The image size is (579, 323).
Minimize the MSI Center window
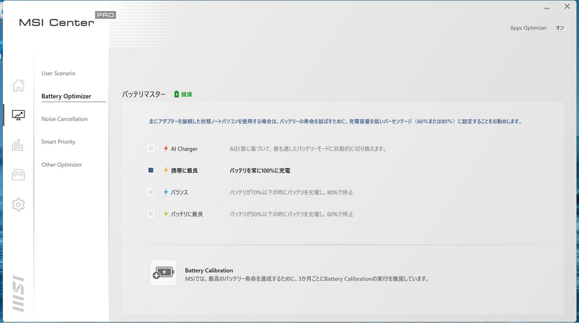[x=547, y=8]
